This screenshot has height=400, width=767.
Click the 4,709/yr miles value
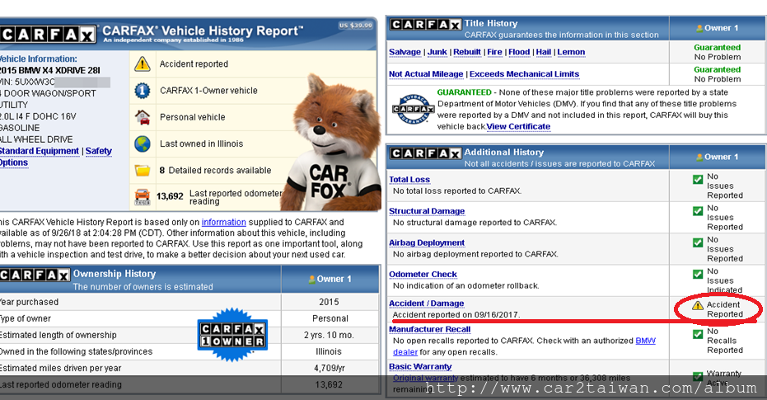[330, 368]
